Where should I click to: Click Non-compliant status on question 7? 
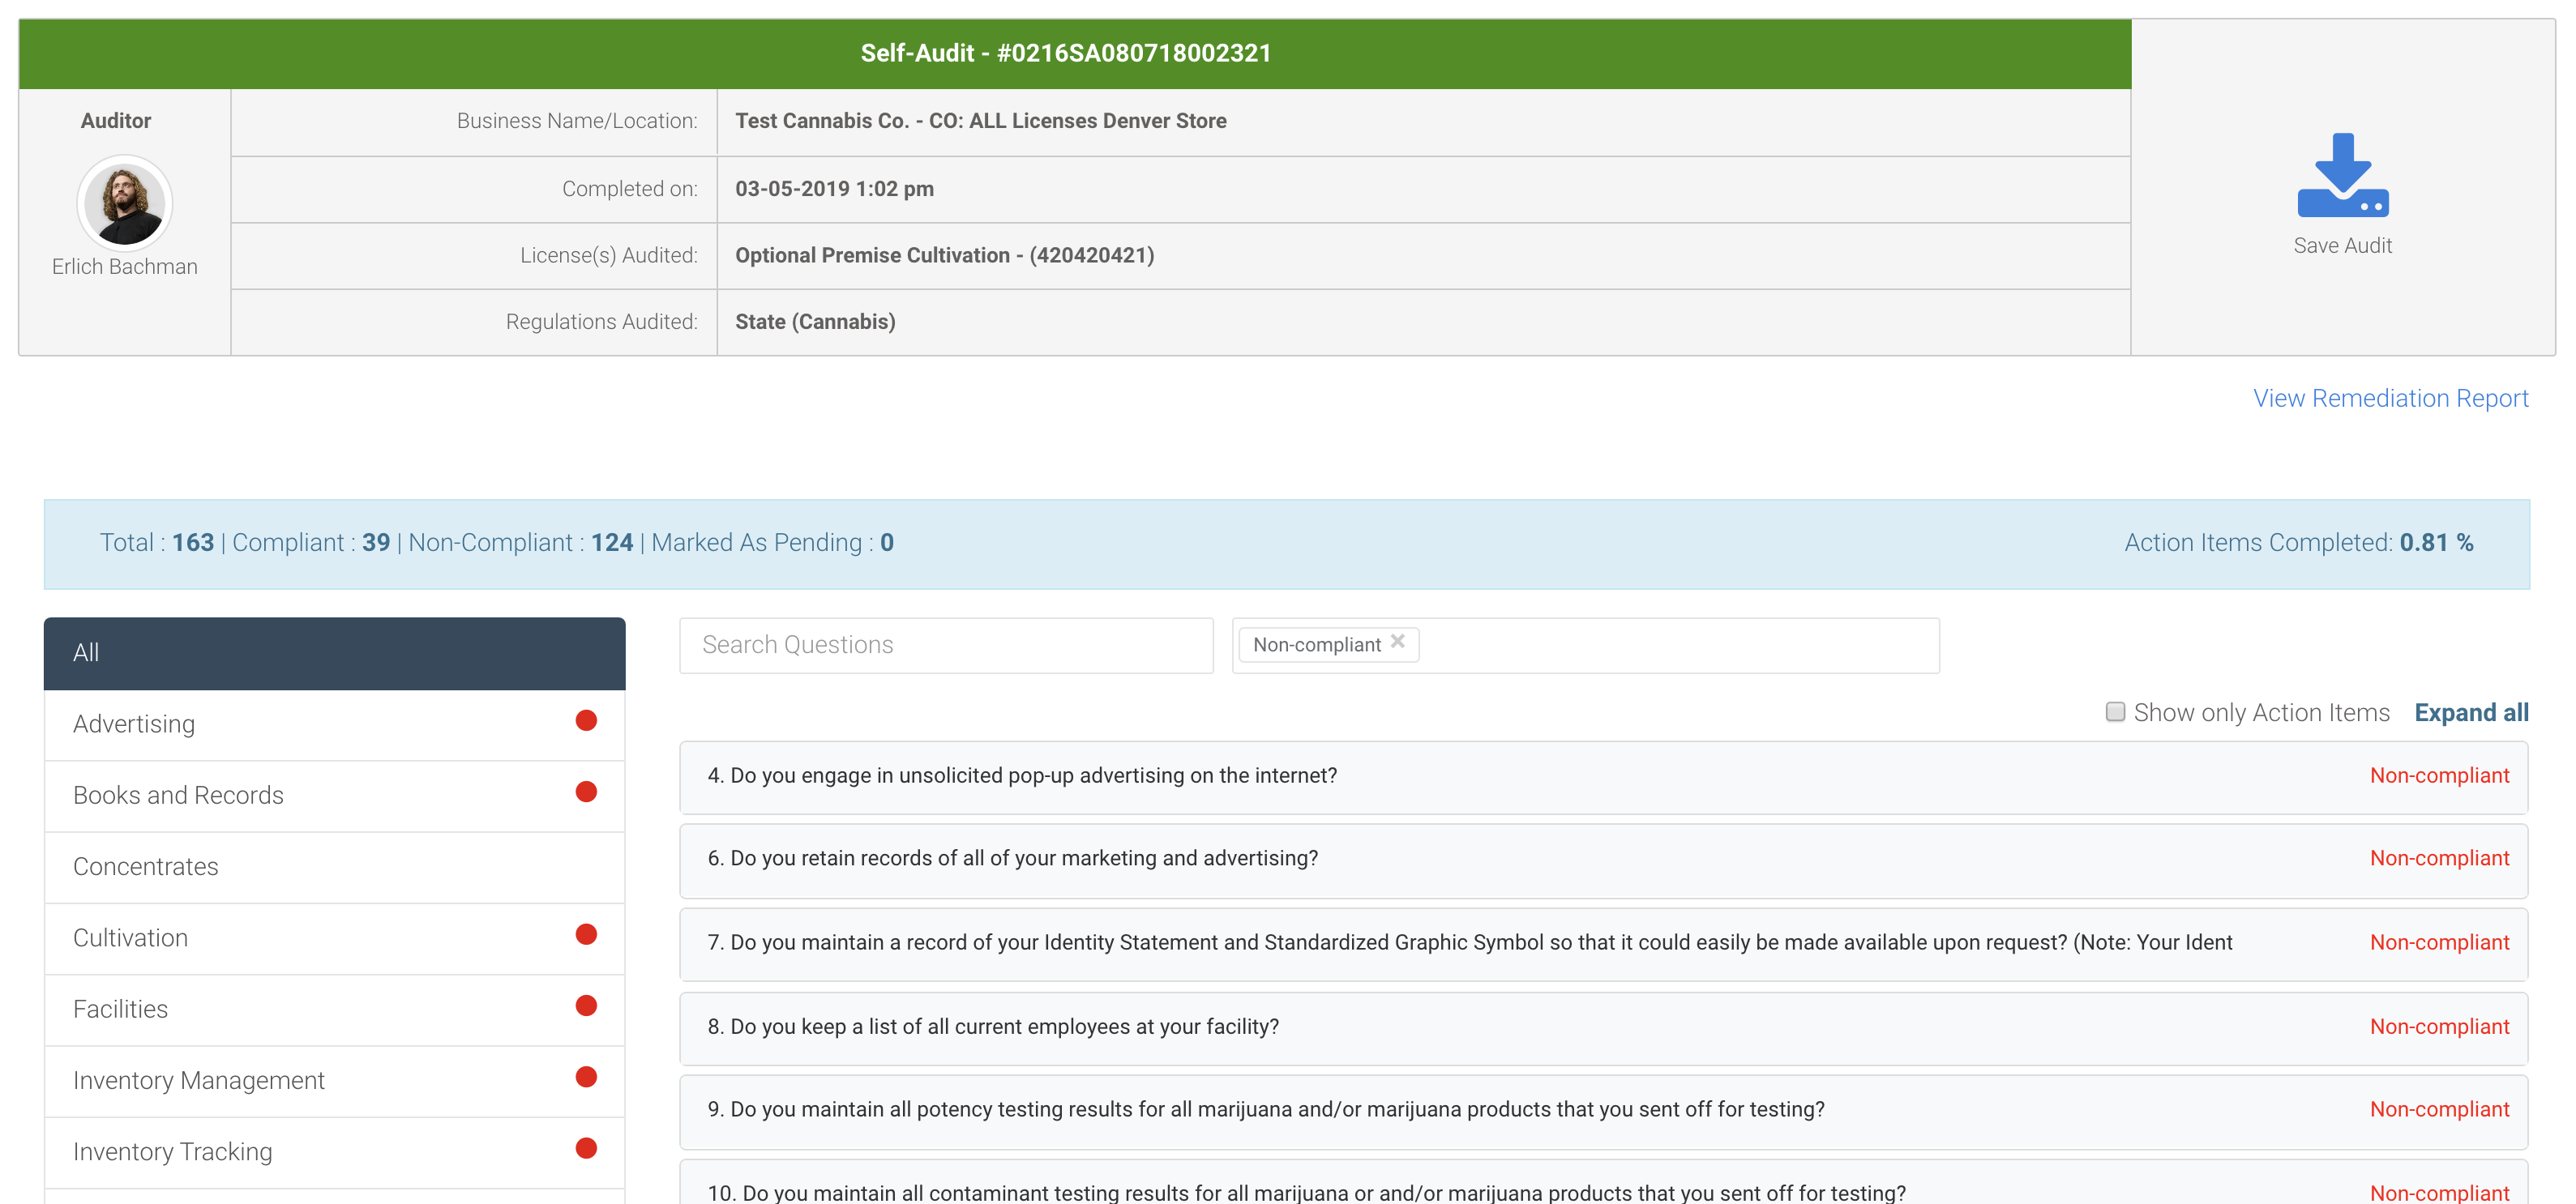tap(2439, 943)
